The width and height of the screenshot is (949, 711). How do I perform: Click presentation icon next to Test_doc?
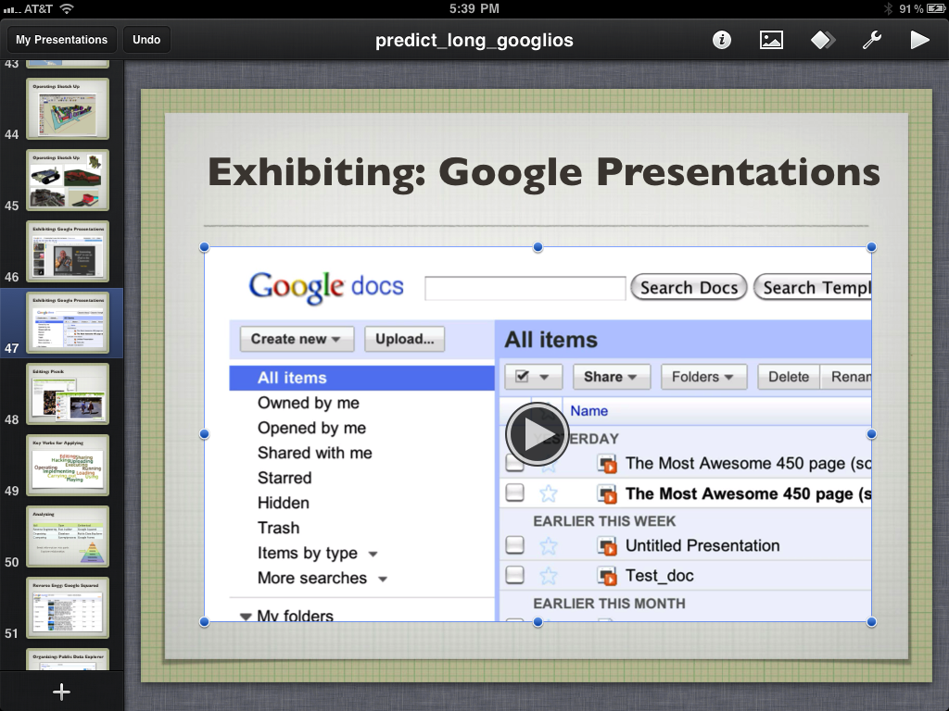pyautogui.click(x=607, y=576)
